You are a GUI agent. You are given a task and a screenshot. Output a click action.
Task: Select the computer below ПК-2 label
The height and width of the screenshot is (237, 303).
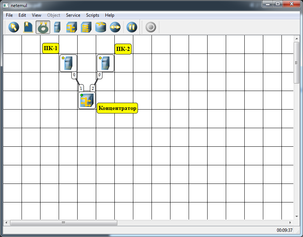coord(105,63)
